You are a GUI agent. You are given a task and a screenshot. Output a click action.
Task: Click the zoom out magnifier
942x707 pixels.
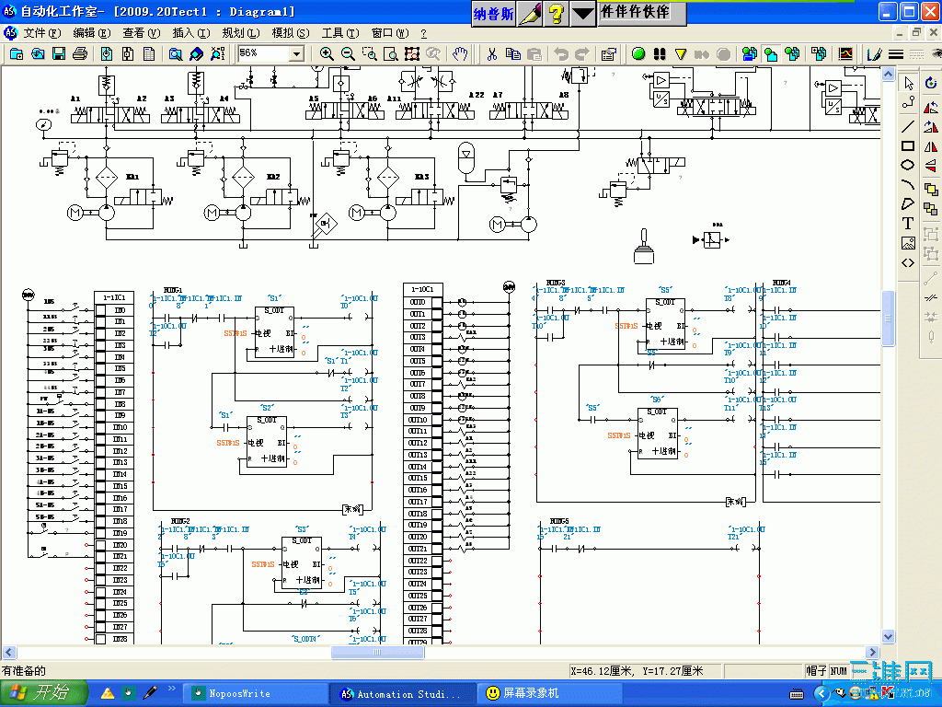click(x=348, y=54)
